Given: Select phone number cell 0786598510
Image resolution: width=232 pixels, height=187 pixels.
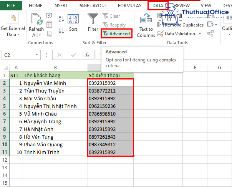Looking at the screenshot, I should [111, 114].
